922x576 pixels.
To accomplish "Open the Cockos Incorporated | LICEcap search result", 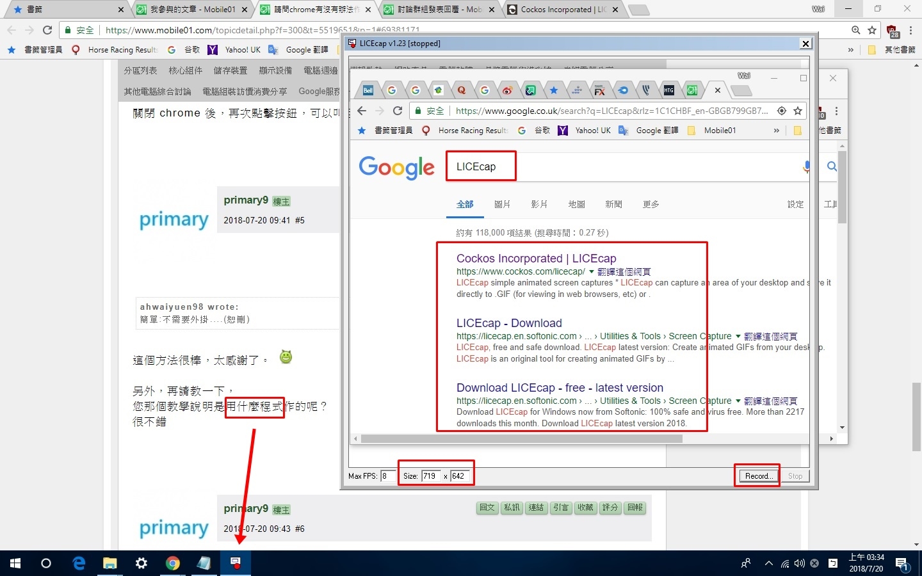I will (x=536, y=259).
